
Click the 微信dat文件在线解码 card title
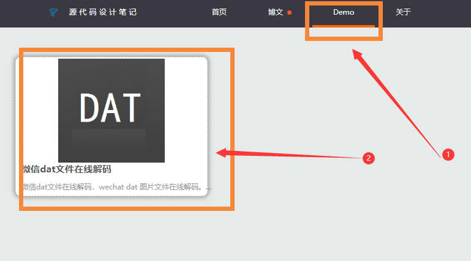(x=67, y=169)
